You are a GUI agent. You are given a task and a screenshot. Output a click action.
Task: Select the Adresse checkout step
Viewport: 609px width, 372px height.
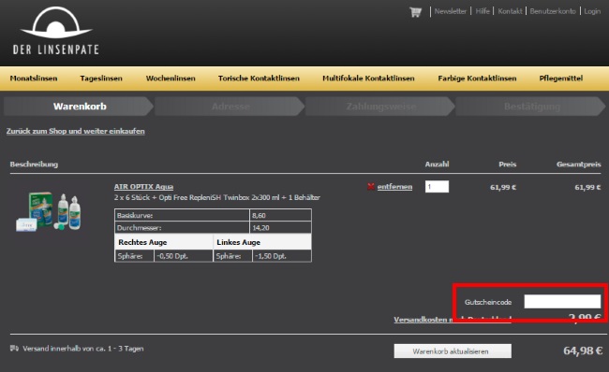(x=230, y=107)
